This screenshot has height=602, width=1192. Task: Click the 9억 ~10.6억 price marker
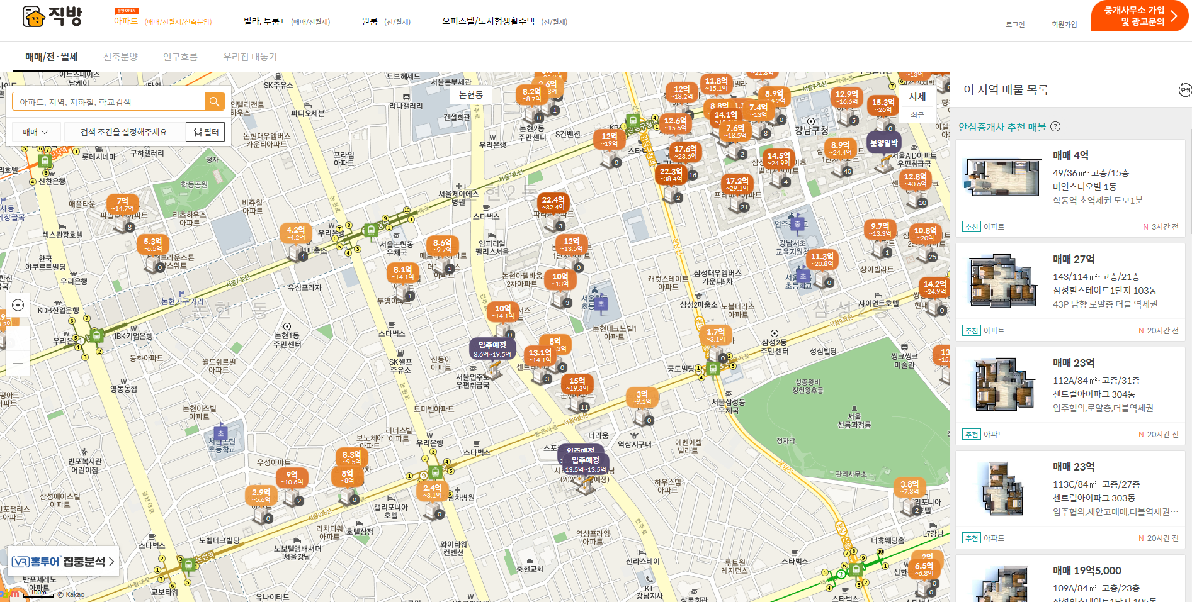tap(292, 478)
